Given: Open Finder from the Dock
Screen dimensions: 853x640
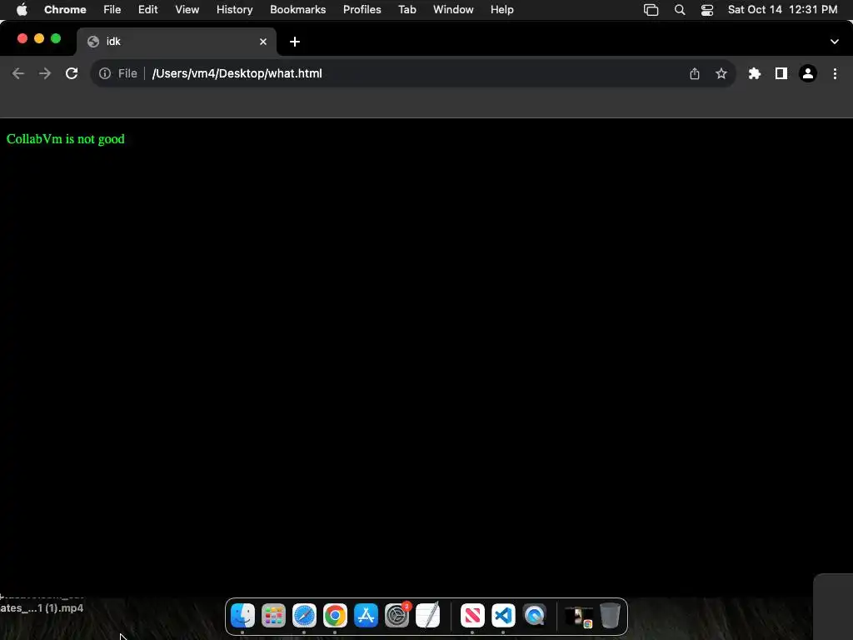Looking at the screenshot, I should [242, 616].
